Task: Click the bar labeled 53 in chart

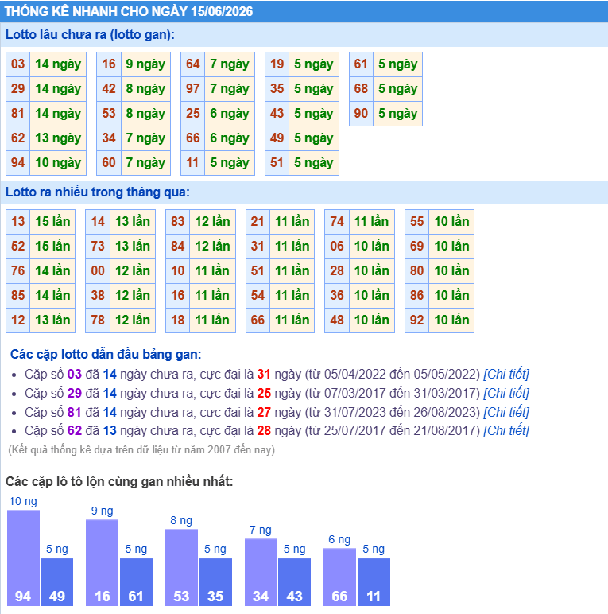Action: point(181,567)
